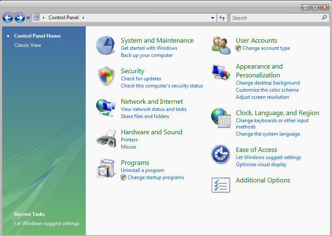Click the search magnifier icon

(324, 18)
